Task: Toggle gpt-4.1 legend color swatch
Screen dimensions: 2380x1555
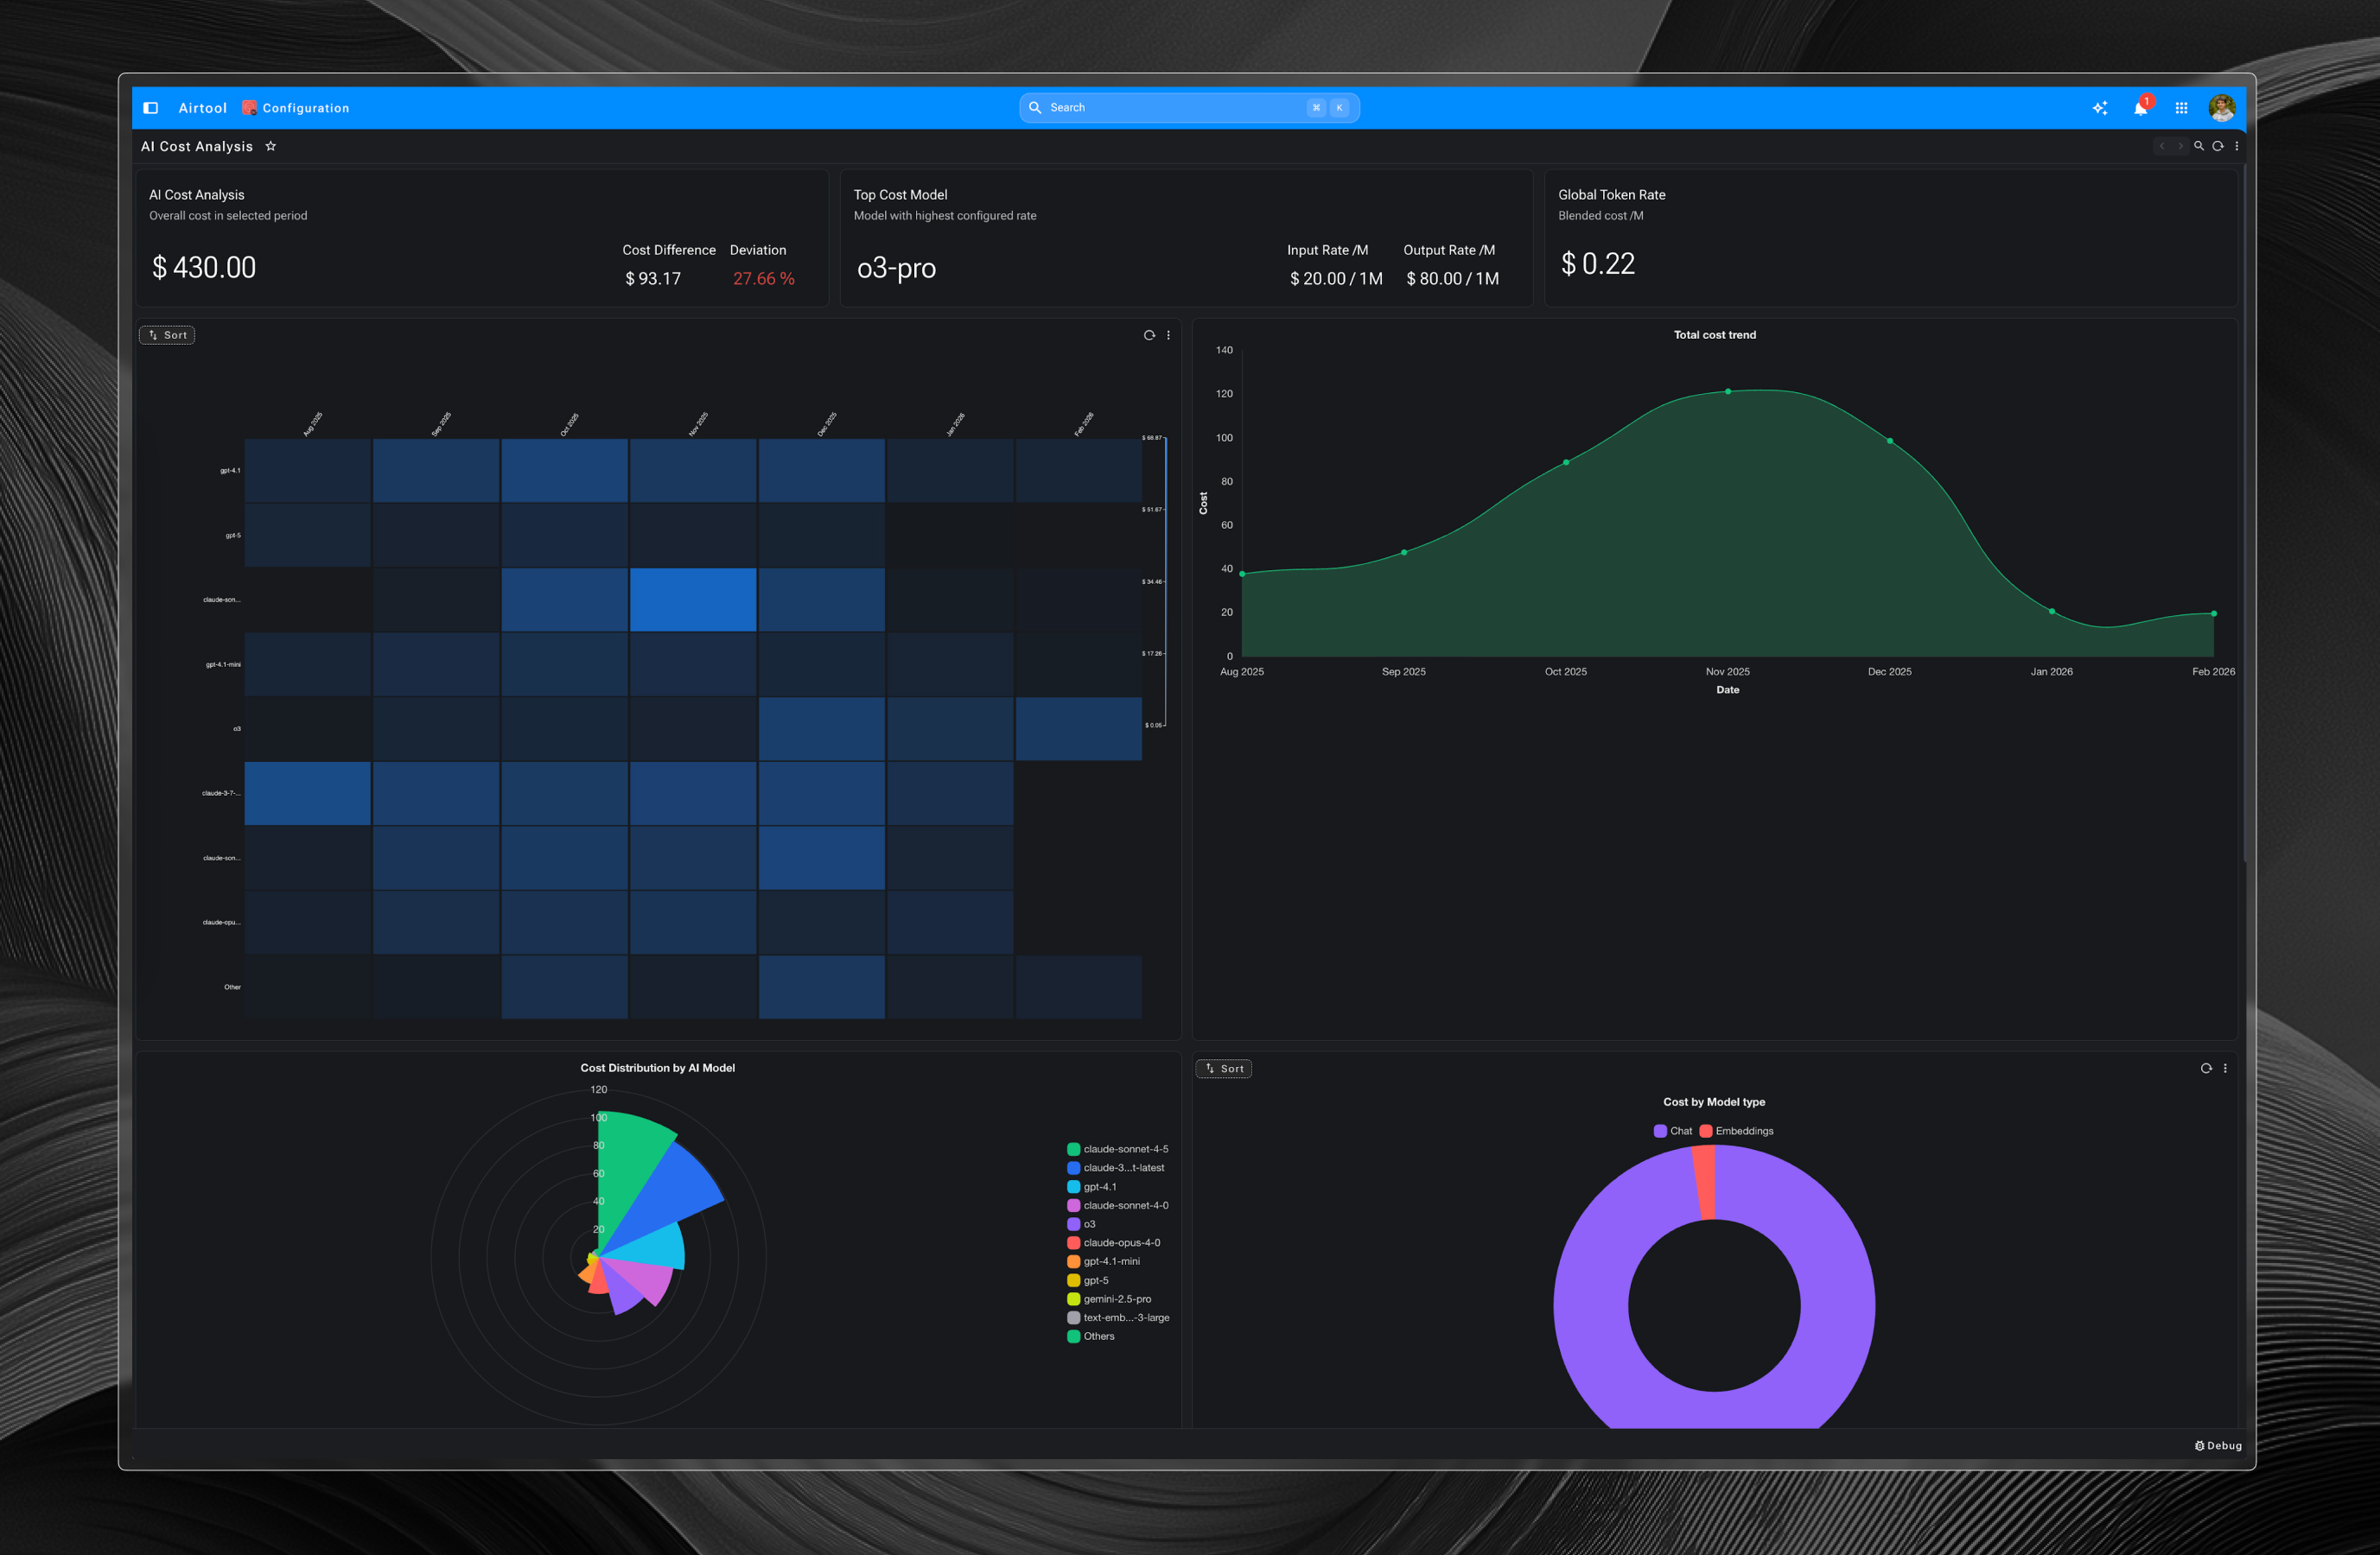Action: 1073,1187
